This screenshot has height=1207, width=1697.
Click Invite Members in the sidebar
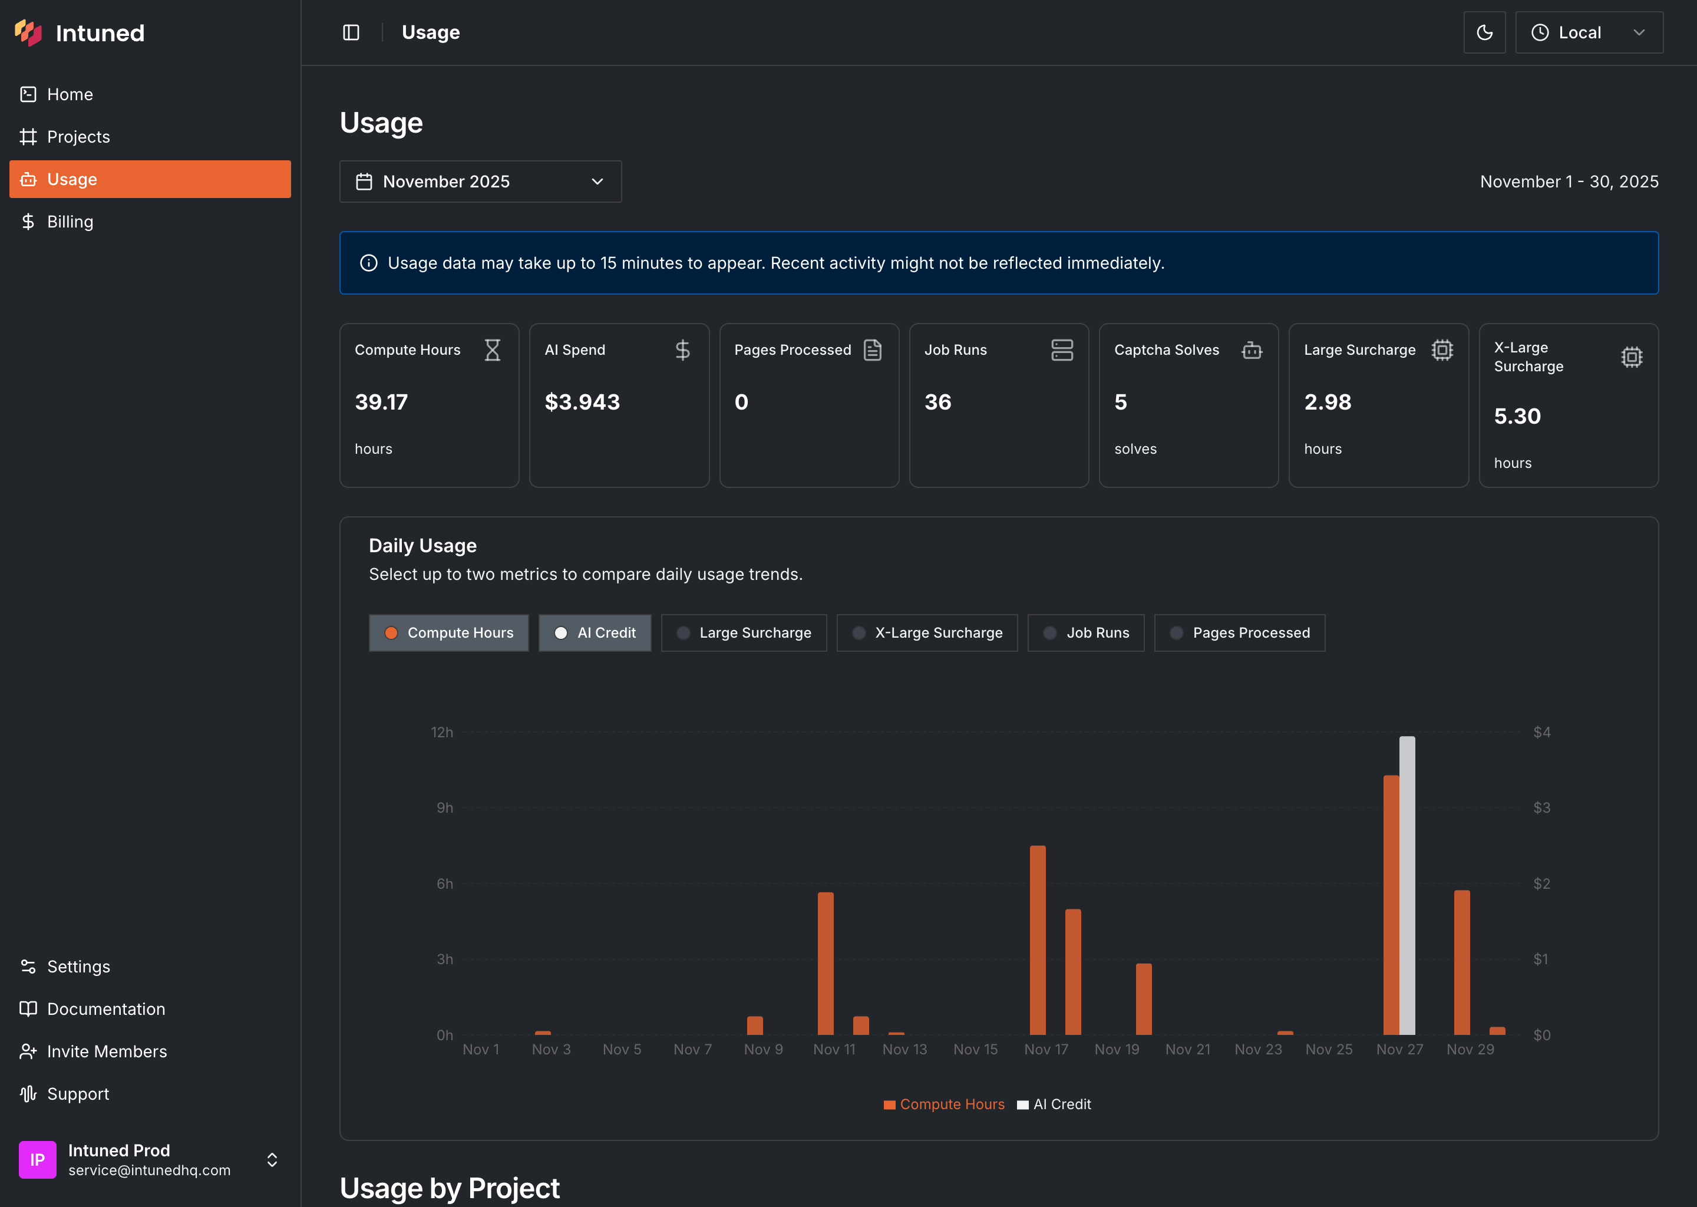[x=107, y=1051]
